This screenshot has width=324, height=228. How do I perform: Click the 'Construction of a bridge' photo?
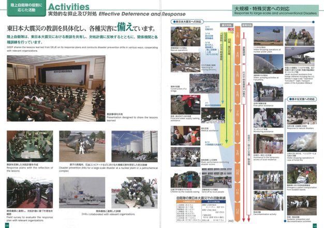click(x=204, y=83)
